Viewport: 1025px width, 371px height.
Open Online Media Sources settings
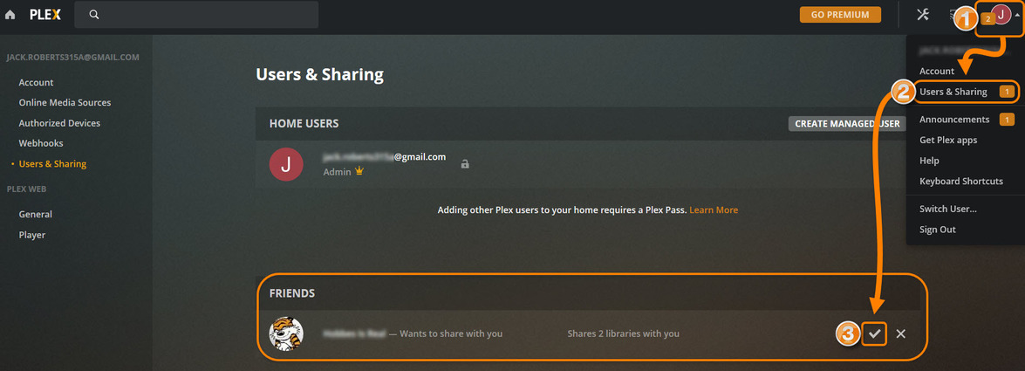[x=65, y=103]
